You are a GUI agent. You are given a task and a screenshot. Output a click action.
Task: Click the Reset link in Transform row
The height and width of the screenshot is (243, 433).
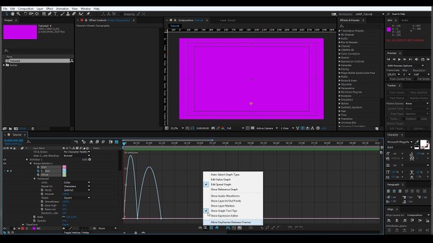tap(66, 225)
